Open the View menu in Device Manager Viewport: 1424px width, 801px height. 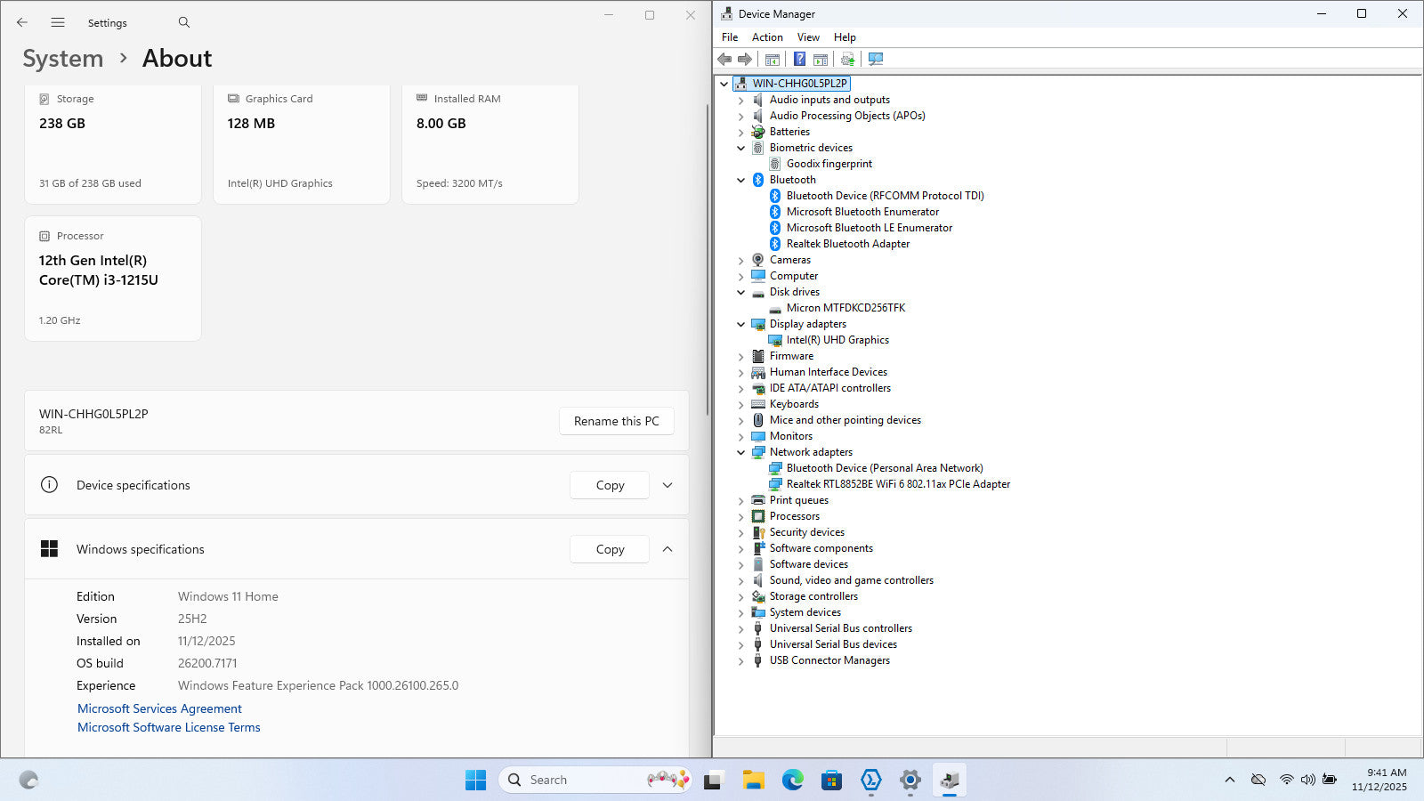click(x=808, y=37)
